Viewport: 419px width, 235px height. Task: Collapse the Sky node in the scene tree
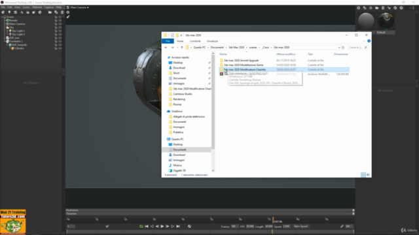(x=5, y=27)
